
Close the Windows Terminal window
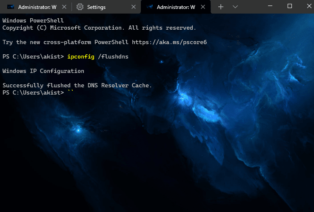(309, 6)
